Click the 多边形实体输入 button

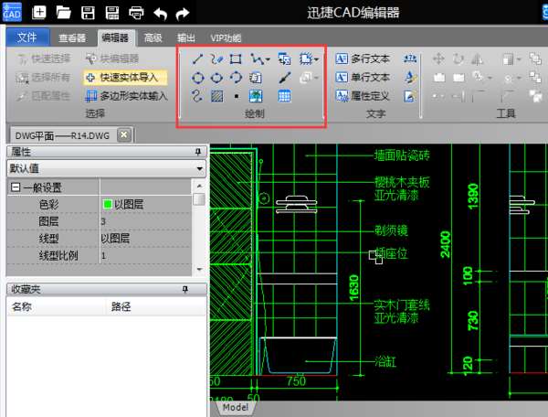126,96
